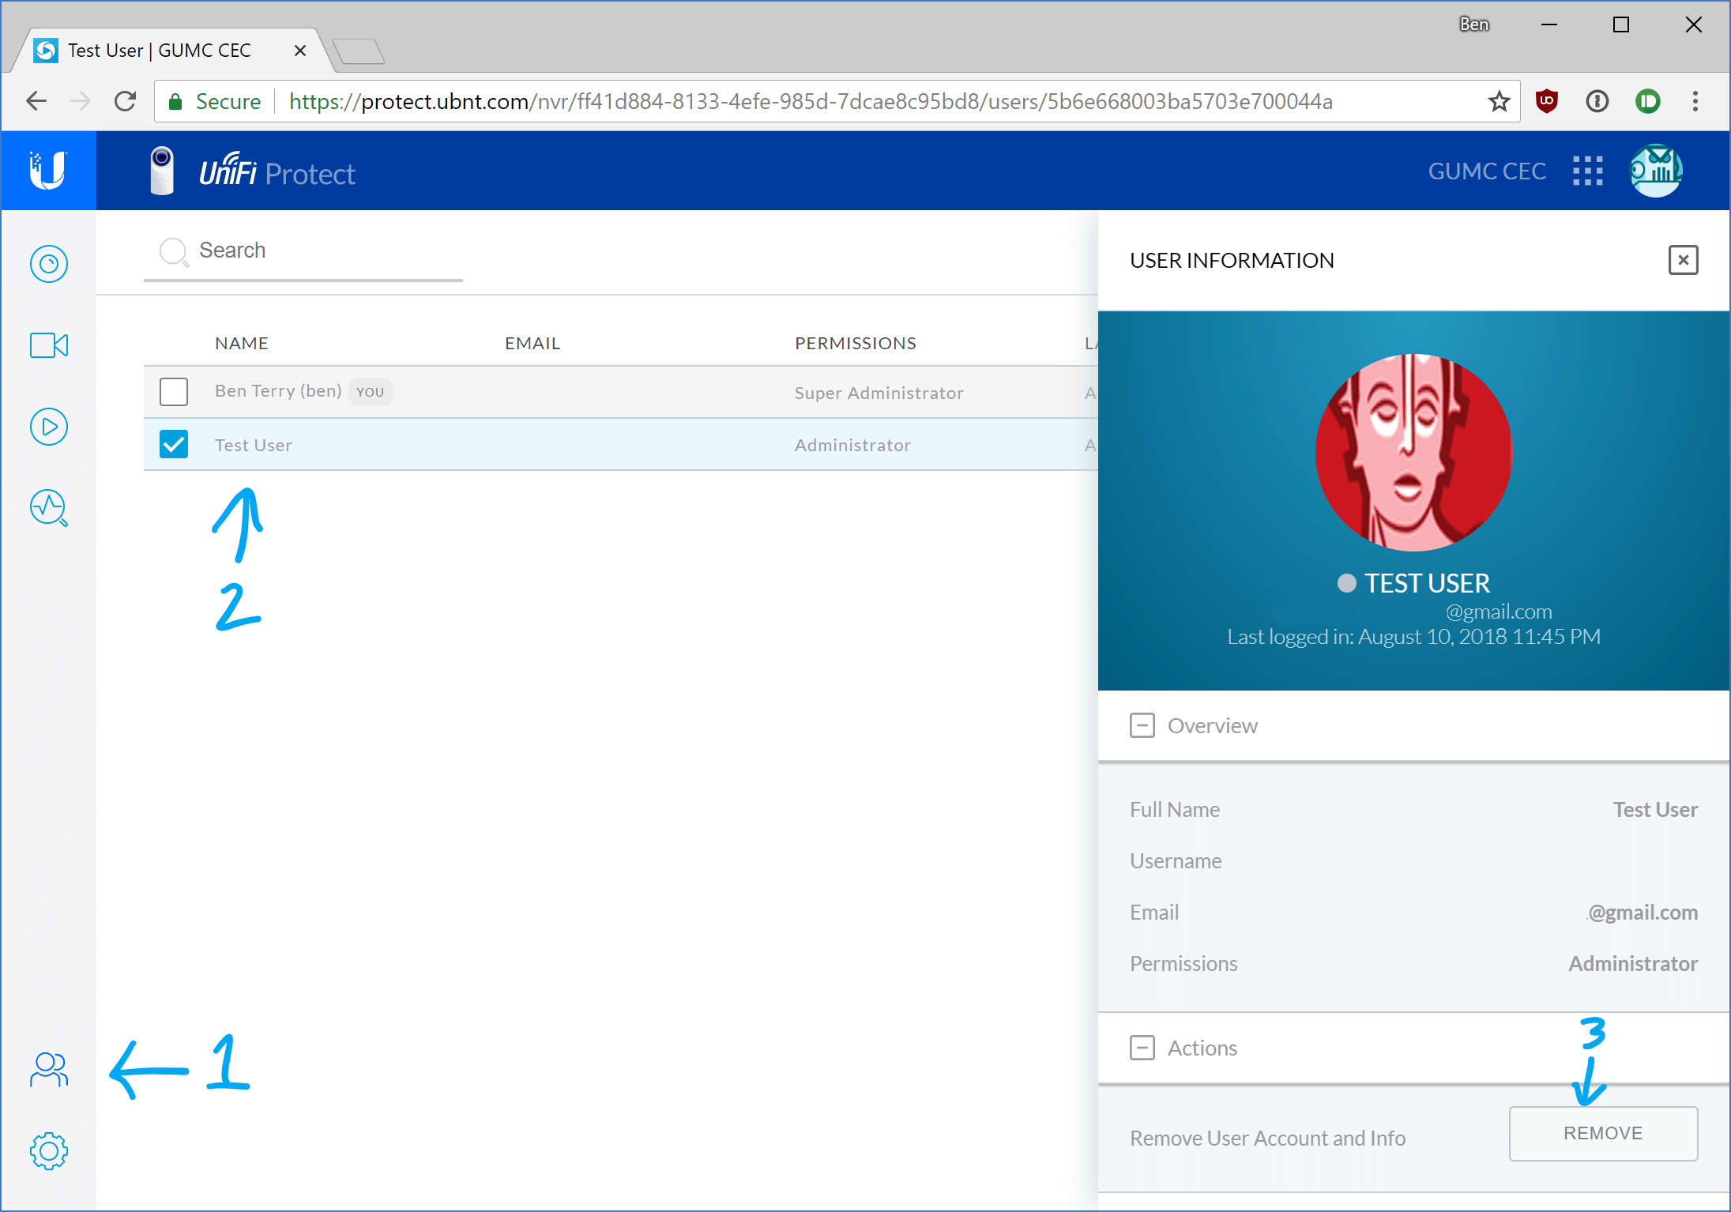The height and width of the screenshot is (1212, 1731).
Task: Select the Permissions column header
Action: point(855,342)
